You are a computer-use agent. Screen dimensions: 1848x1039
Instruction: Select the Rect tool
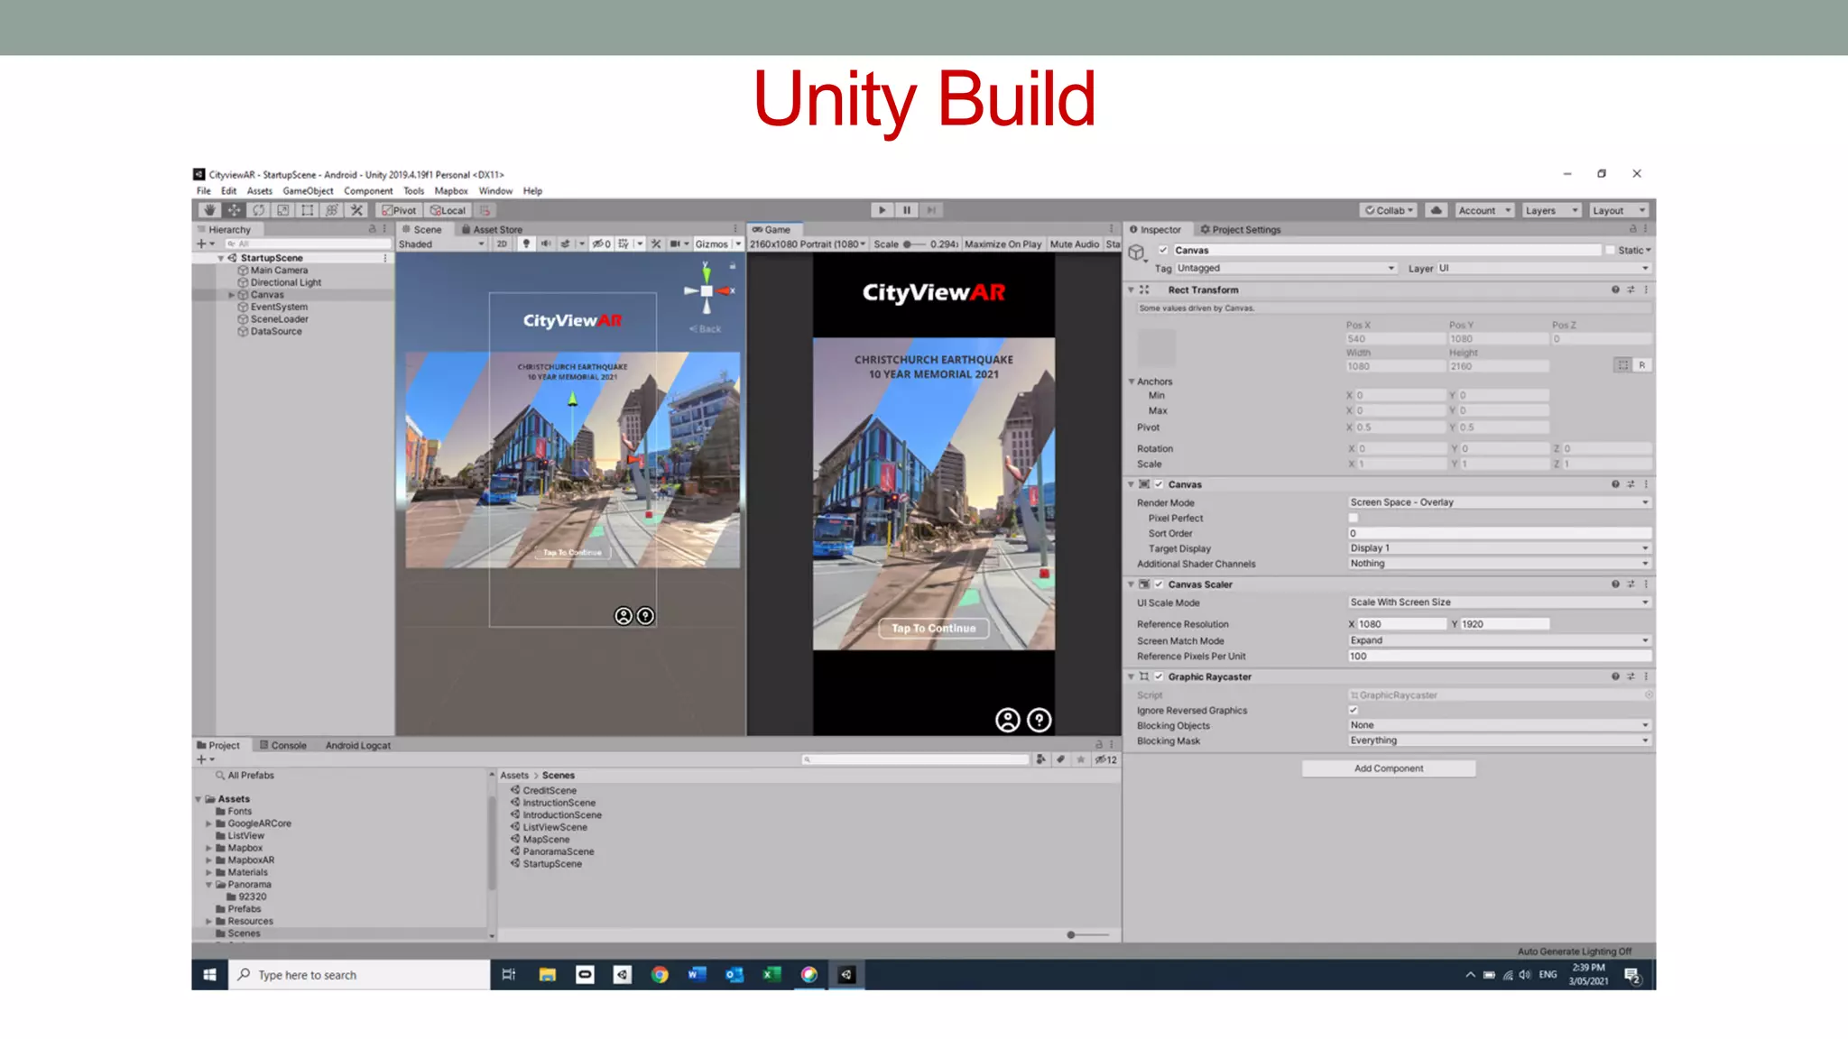click(308, 210)
